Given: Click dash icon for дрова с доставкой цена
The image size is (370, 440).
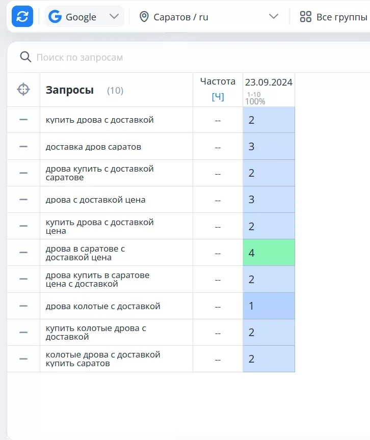Looking at the screenshot, I should point(23,200).
